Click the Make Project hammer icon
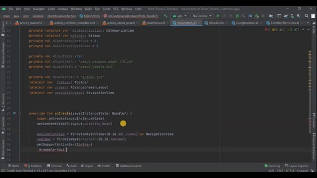The width and height of the screenshot is (317, 178). click(x=165, y=16)
